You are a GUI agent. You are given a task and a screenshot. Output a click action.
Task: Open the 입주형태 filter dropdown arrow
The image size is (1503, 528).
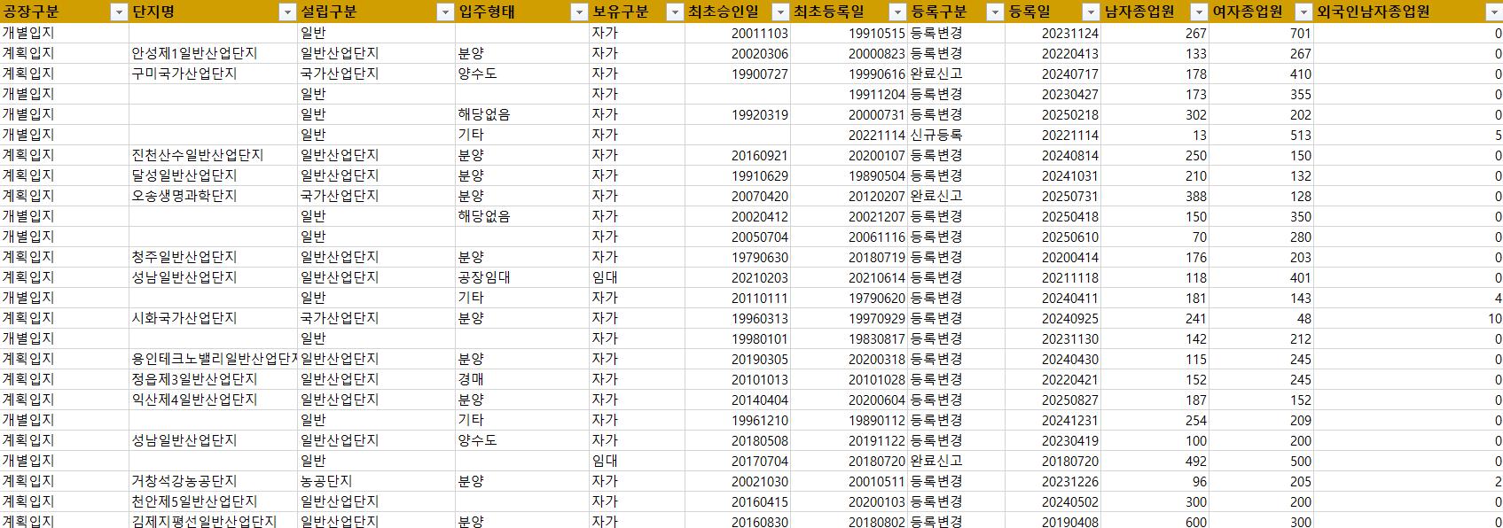578,12
